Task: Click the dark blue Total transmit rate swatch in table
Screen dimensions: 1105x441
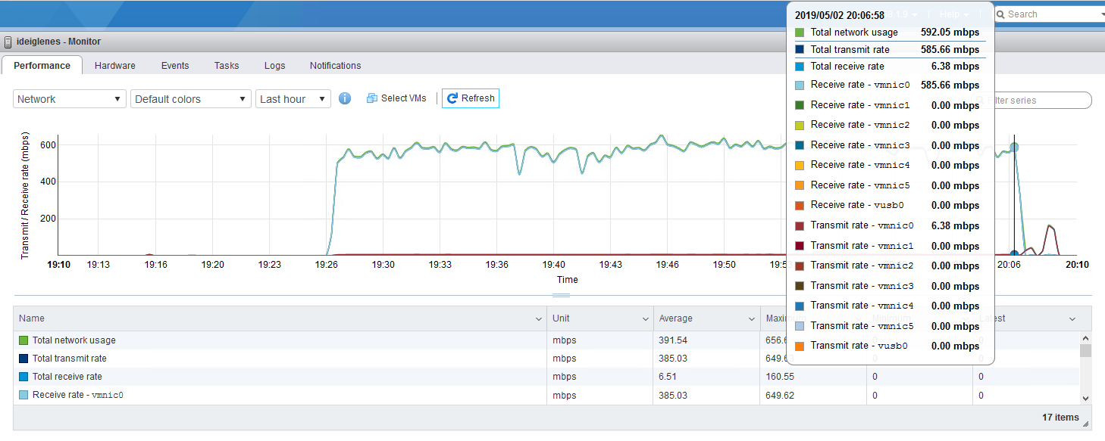Action: click(x=23, y=359)
